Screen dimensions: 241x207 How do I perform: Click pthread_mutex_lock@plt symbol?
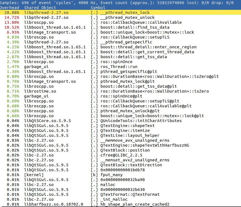click(x=127, y=81)
